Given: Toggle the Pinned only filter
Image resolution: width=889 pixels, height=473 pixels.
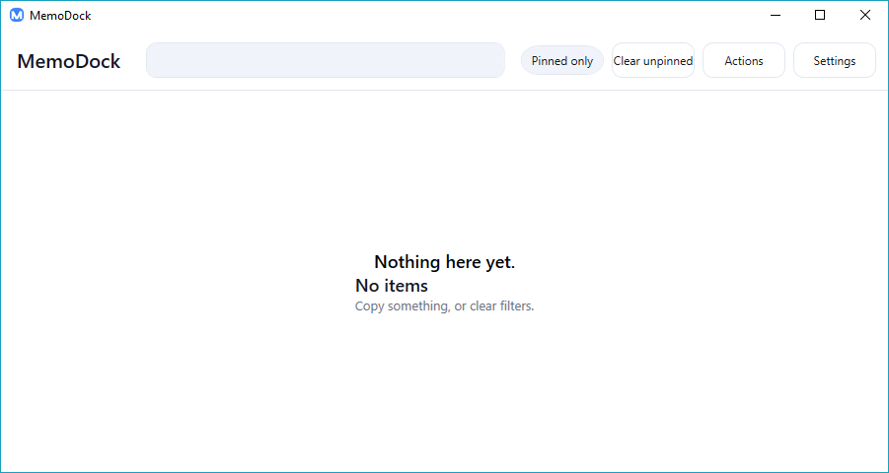Looking at the screenshot, I should pos(562,60).
